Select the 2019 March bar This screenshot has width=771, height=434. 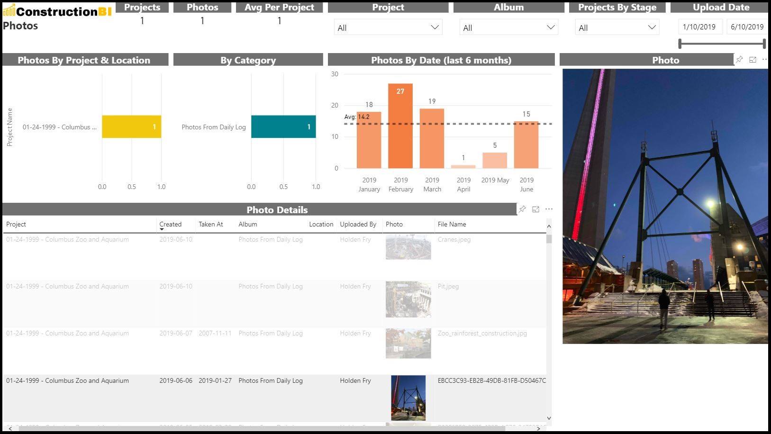click(x=432, y=138)
